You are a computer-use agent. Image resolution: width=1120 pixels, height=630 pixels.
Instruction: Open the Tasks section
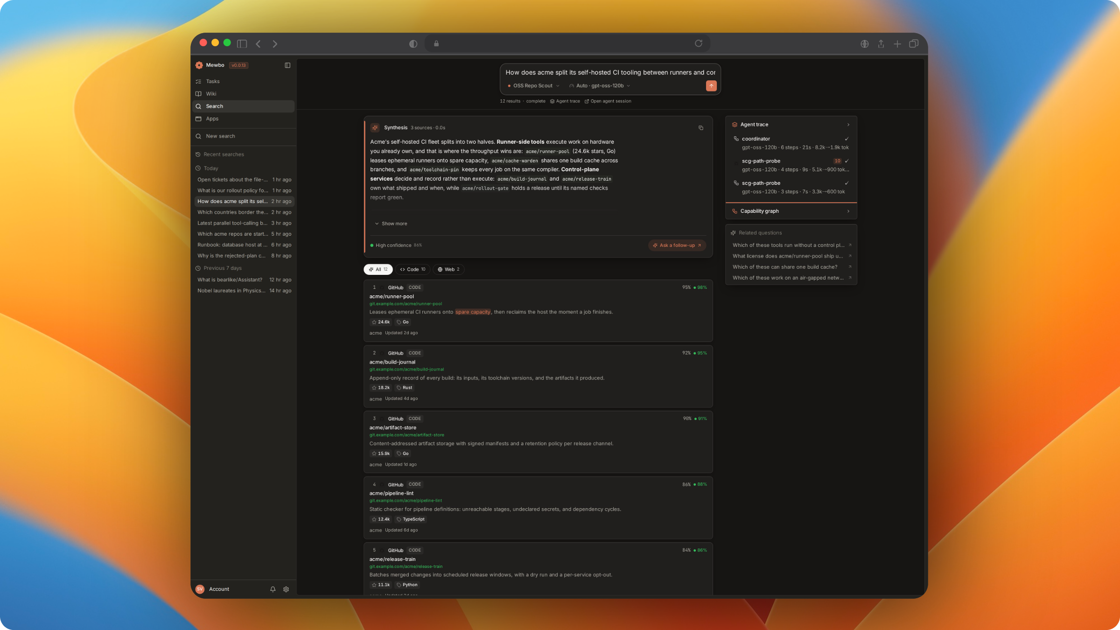(244, 81)
